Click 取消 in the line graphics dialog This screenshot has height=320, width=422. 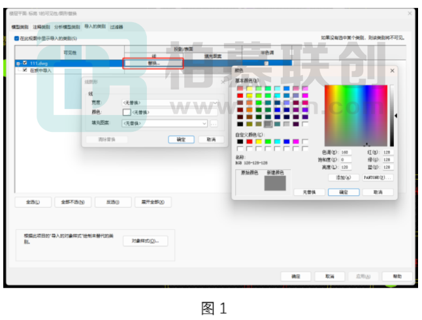point(211,139)
